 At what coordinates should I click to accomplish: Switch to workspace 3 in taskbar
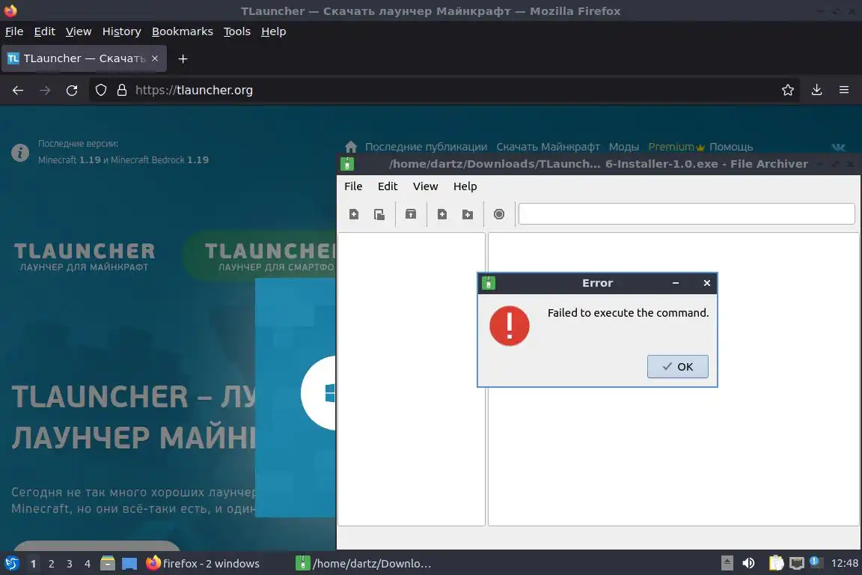click(x=70, y=564)
